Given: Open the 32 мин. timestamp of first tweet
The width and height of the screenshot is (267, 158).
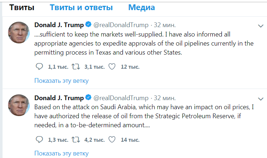Looking at the screenshot, I should (x=165, y=25).
